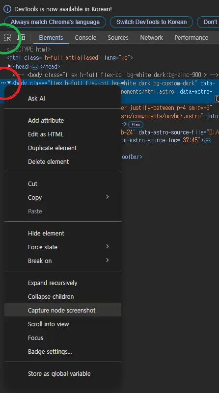Expand the head element triangle

coord(10,66)
